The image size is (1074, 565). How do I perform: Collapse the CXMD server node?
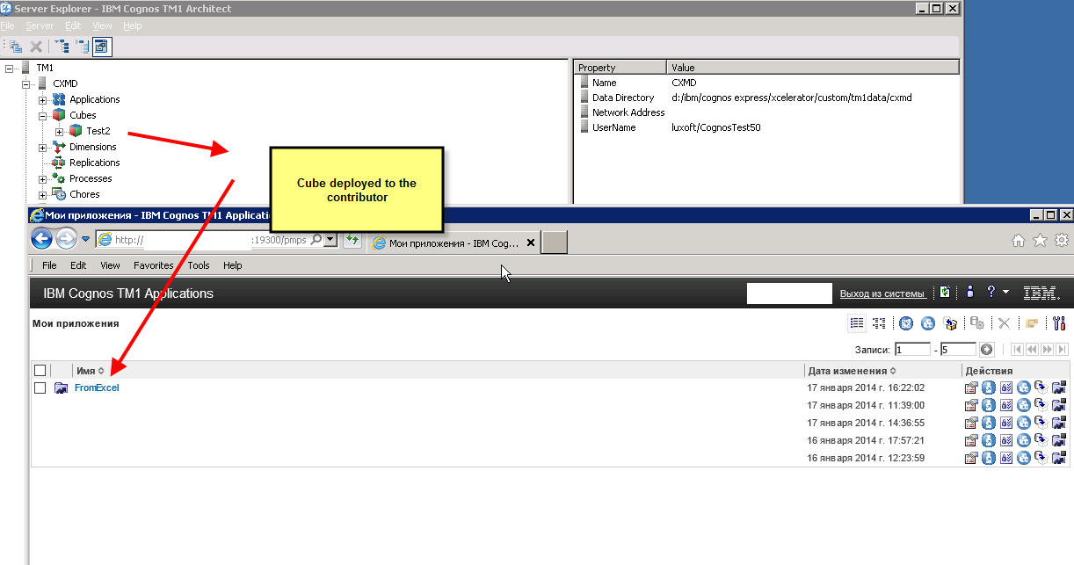click(26, 83)
